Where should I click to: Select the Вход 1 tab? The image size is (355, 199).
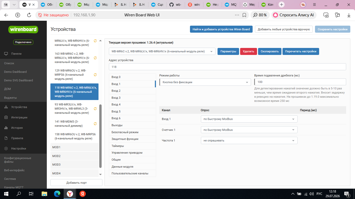coord(132,84)
